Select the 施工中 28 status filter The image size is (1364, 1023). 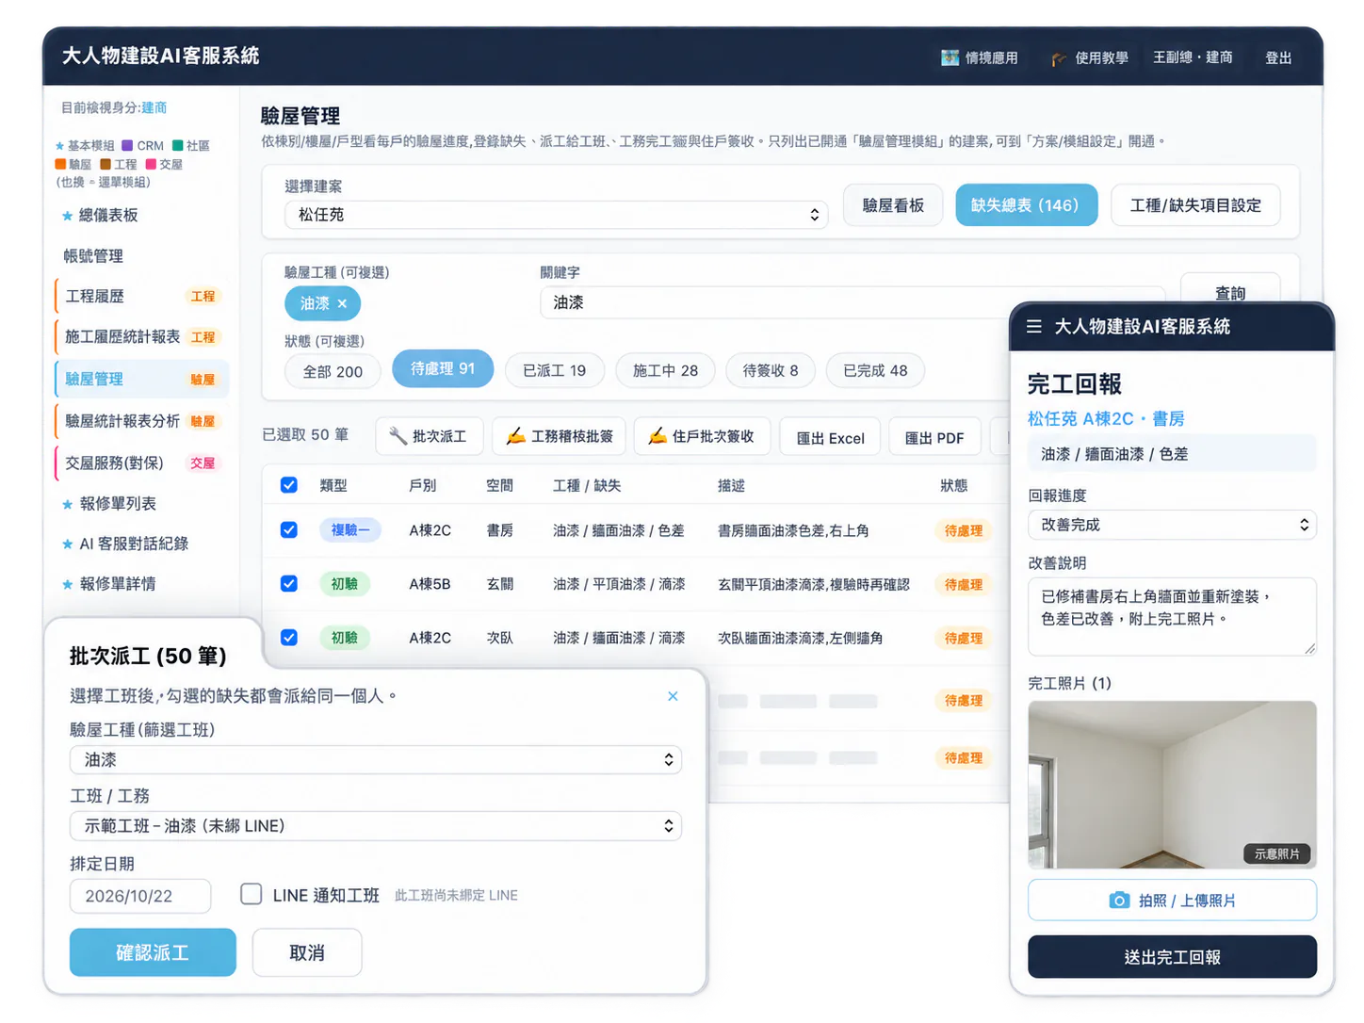click(x=665, y=370)
